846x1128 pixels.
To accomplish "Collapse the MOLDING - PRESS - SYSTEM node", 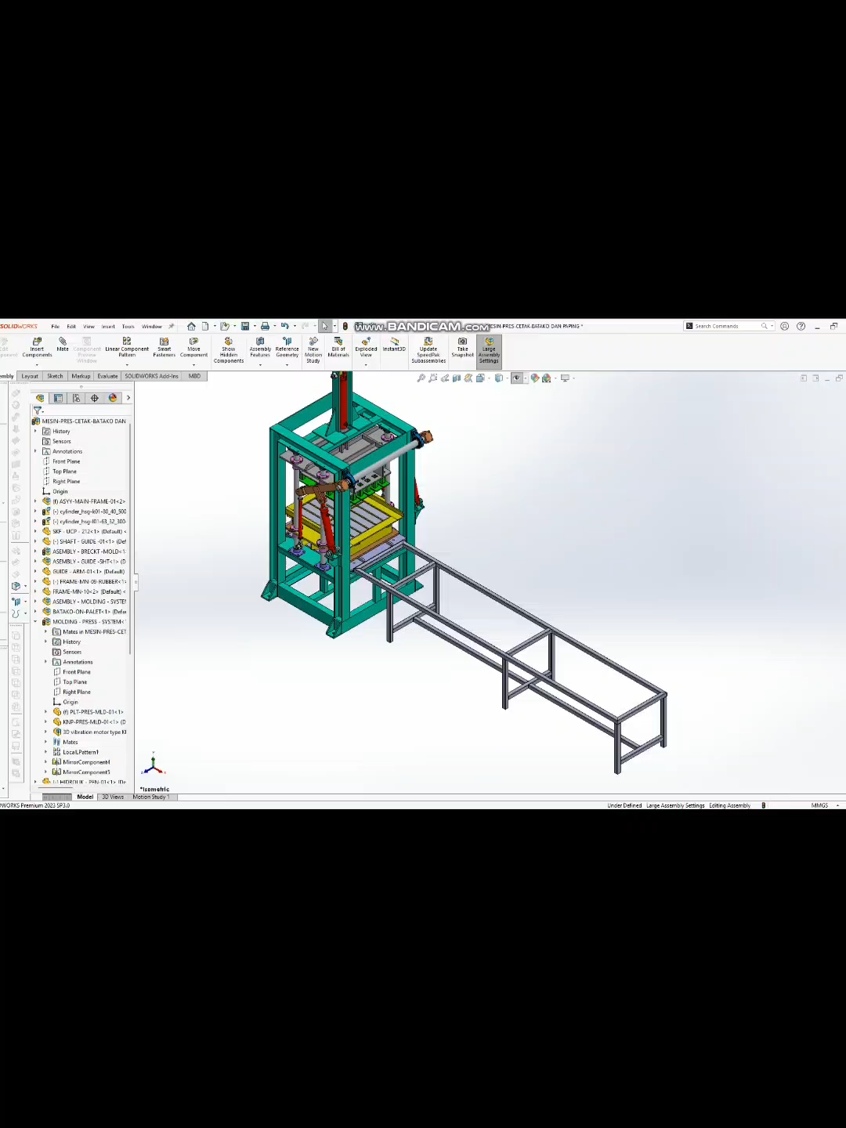I will (35, 622).
